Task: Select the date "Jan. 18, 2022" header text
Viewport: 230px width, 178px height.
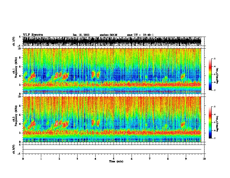Action: tap(81, 35)
